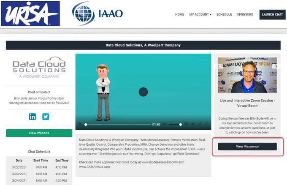The image size is (287, 185).
Task: Click the Start Time column header
Action: (x=41, y=160)
